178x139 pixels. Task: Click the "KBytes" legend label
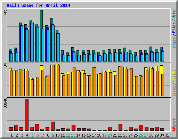[x=174, y=125]
